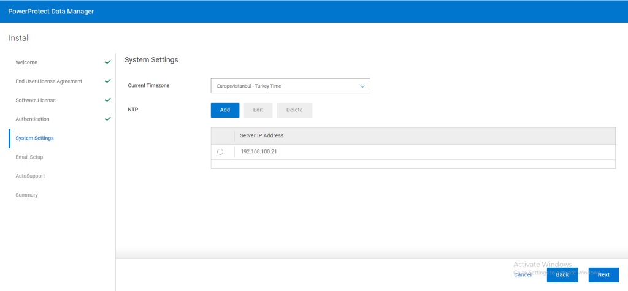Screen dimensions: 628x291
Task: Proceed with the Next button
Action: point(603,275)
